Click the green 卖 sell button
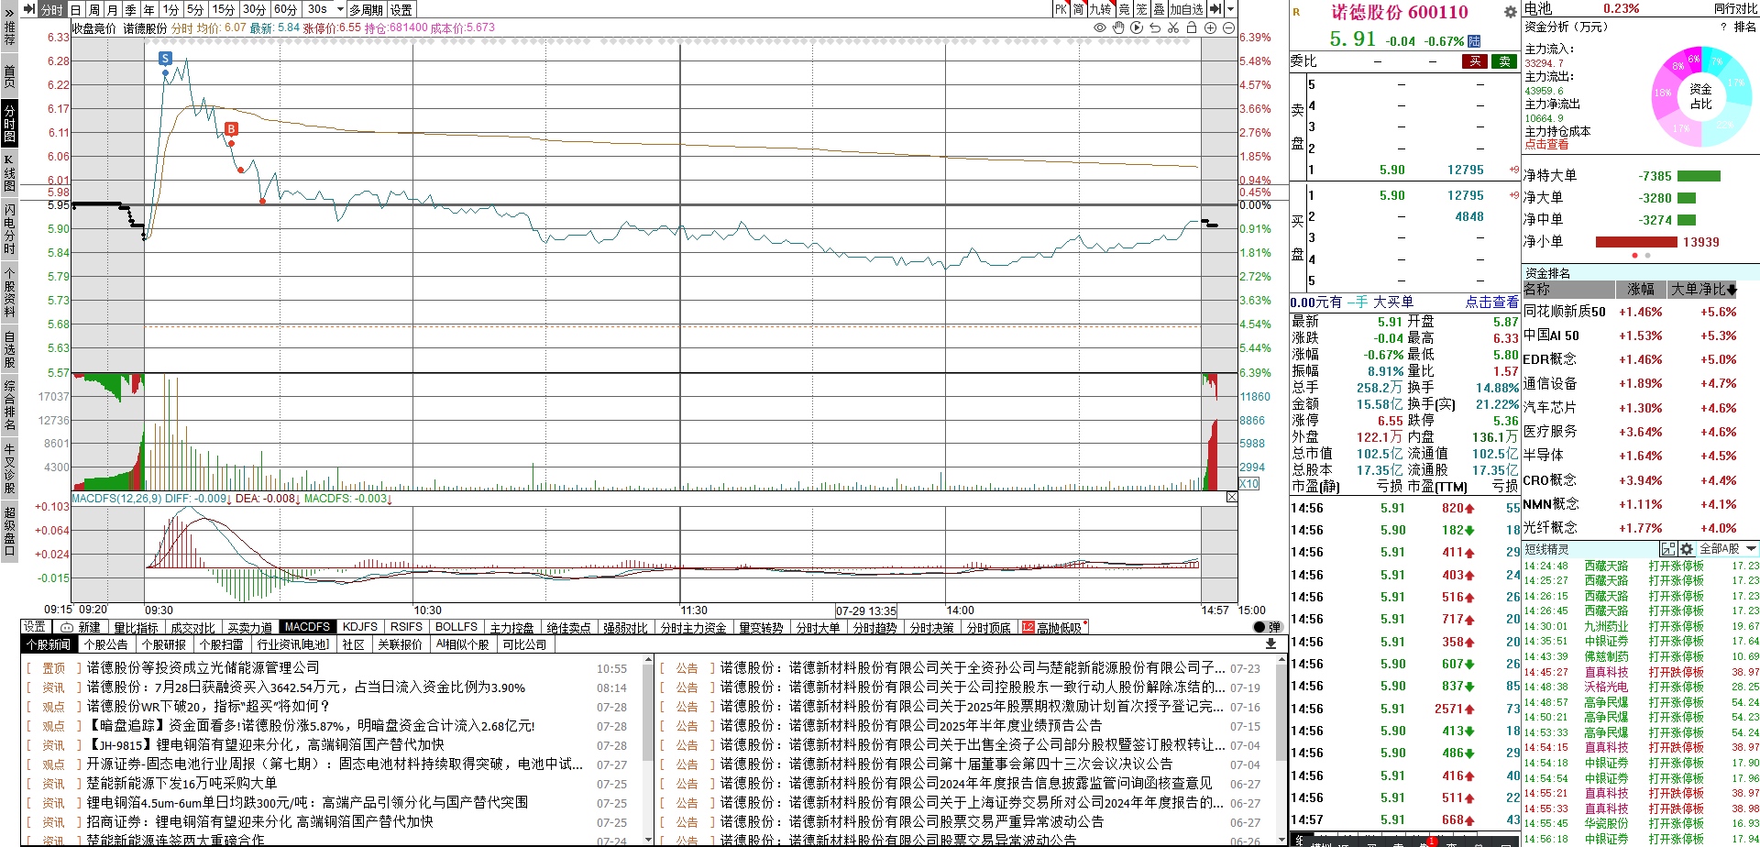1760x847 pixels. point(1504,61)
